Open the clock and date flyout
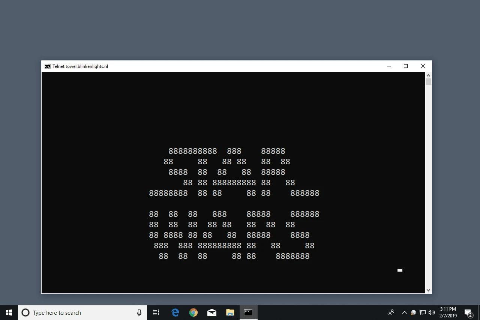The width and height of the screenshot is (480, 320). (x=448, y=312)
